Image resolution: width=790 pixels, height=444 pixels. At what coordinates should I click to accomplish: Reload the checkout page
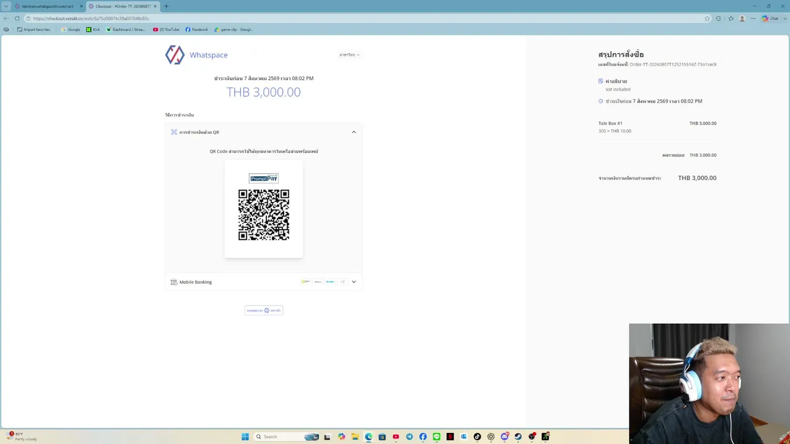[17, 18]
